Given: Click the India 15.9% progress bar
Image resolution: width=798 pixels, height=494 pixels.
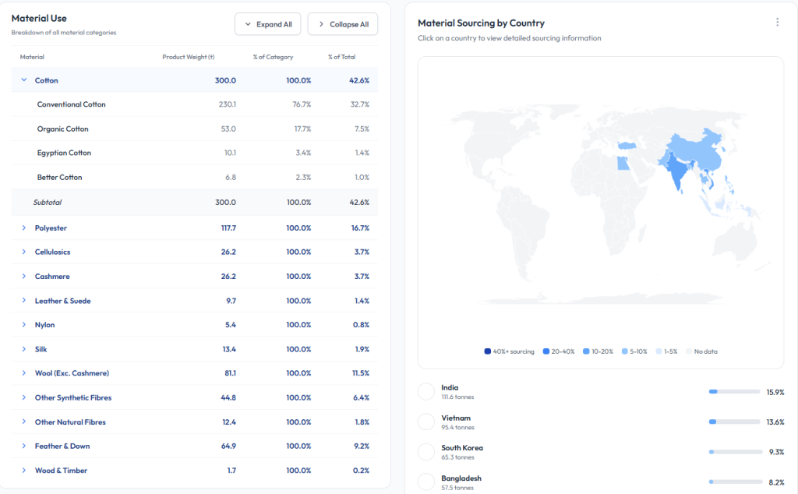Looking at the screenshot, I should pyautogui.click(x=734, y=392).
